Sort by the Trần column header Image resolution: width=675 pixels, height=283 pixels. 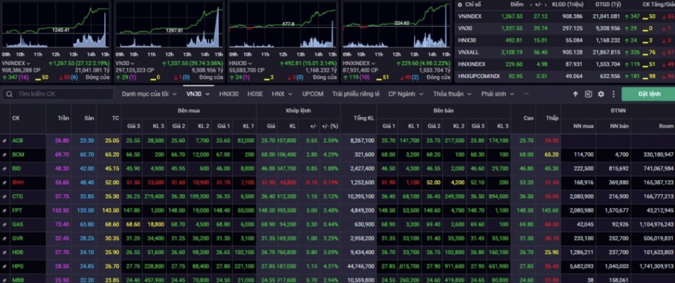pos(64,118)
